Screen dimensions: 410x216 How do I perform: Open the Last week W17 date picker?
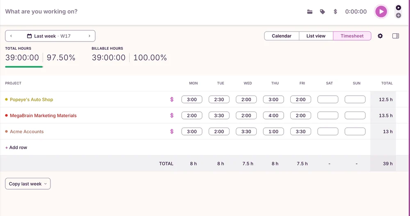coord(49,36)
